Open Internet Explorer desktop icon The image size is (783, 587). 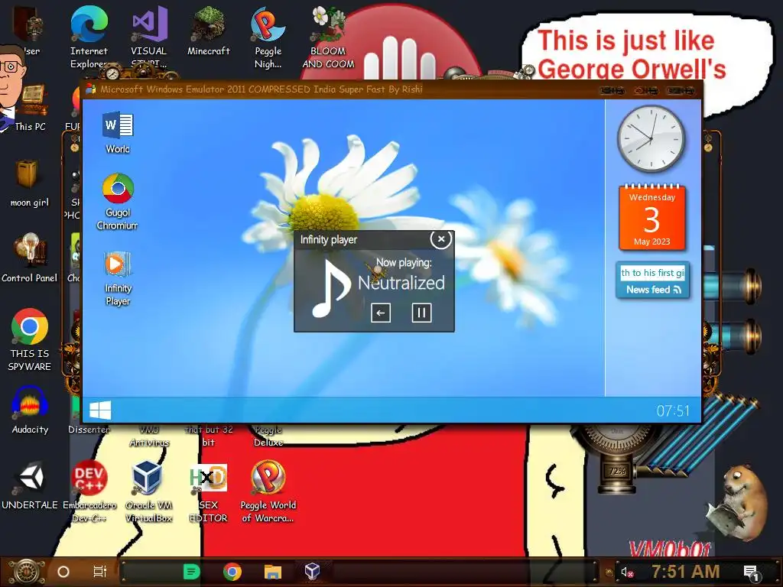(x=89, y=37)
